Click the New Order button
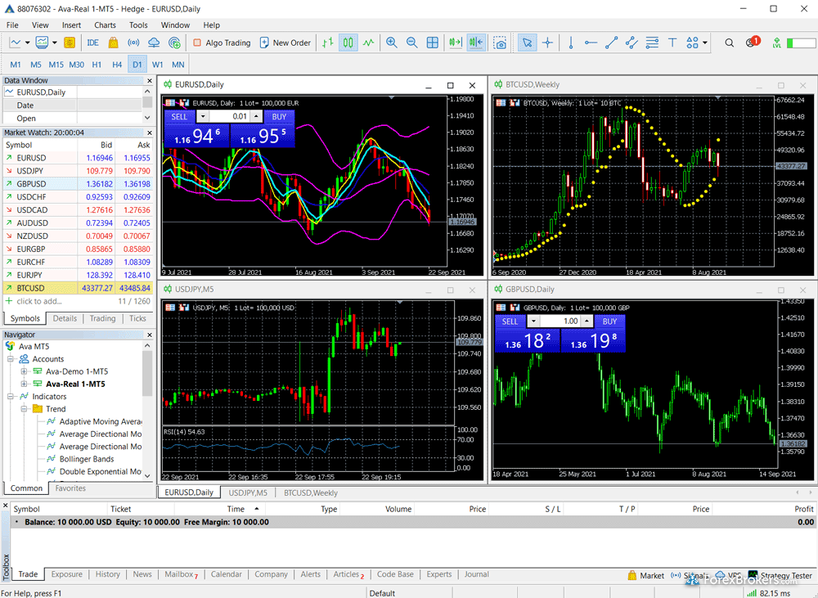818x598 pixels. tap(285, 43)
